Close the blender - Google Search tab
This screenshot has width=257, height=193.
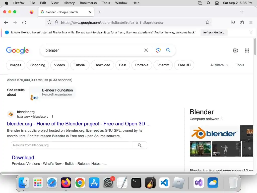90,12
